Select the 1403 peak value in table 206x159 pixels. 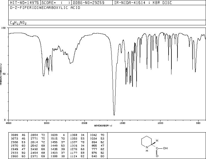(54, 153)
